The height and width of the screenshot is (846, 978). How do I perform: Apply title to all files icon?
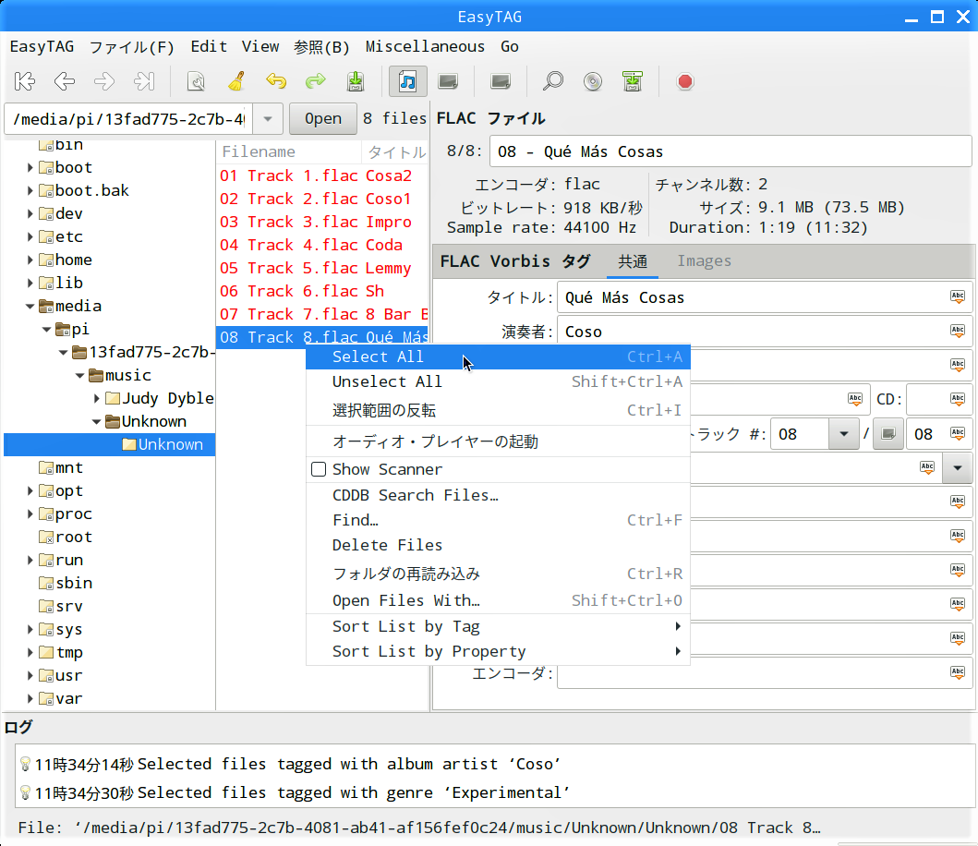[958, 297]
